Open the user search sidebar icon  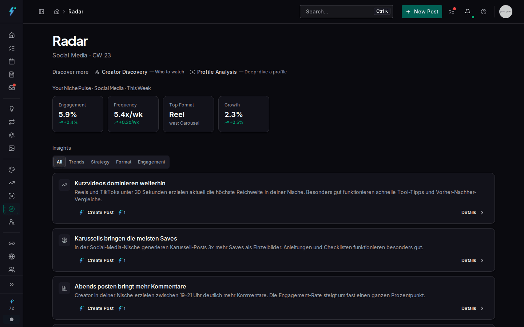12,222
